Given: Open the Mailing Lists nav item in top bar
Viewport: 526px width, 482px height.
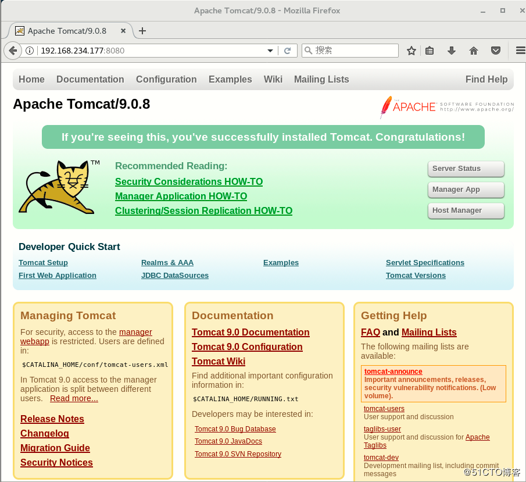Looking at the screenshot, I should click(x=321, y=79).
